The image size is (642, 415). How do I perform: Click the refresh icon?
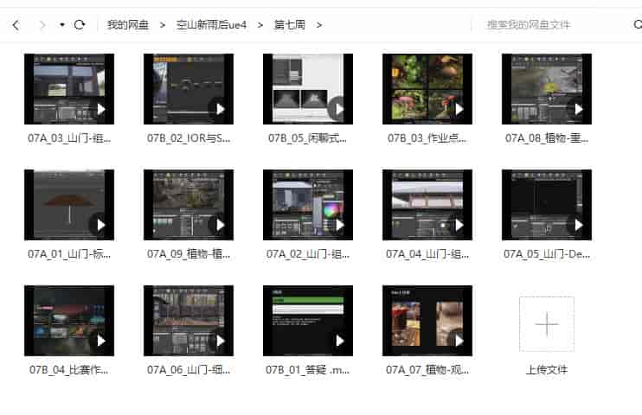80,25
